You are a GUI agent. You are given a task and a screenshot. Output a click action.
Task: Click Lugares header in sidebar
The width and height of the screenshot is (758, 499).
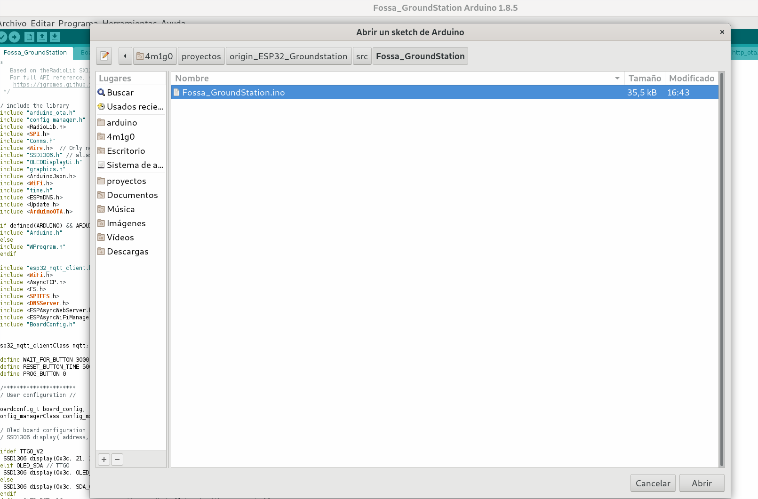[131, 79]
